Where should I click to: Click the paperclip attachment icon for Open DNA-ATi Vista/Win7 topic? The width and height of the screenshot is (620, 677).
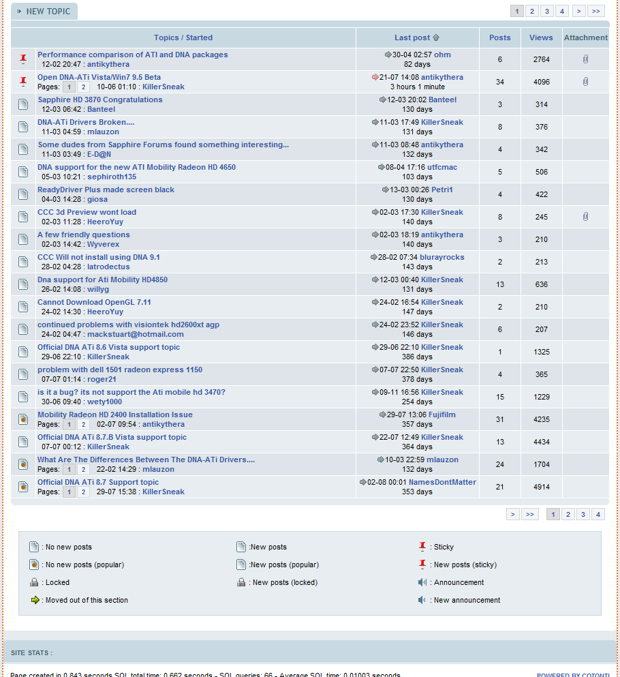[585, 82]
